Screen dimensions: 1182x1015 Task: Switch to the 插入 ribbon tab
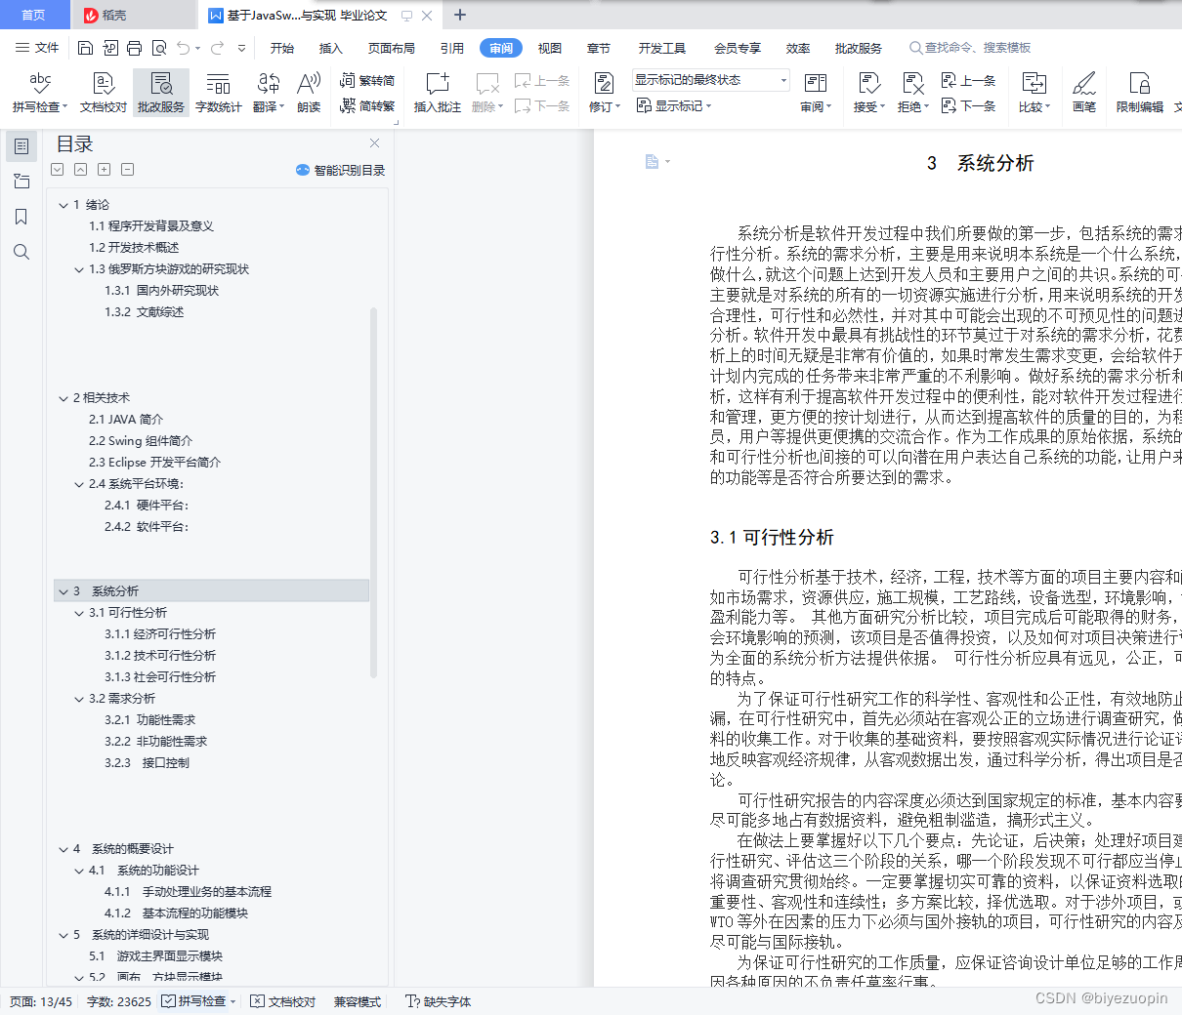click(330, 47)
